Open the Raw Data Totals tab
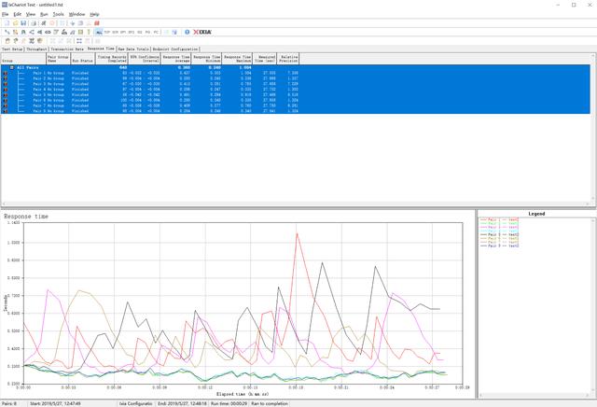Viewport: 597px width, 407px height. click(x=133, y=49)
